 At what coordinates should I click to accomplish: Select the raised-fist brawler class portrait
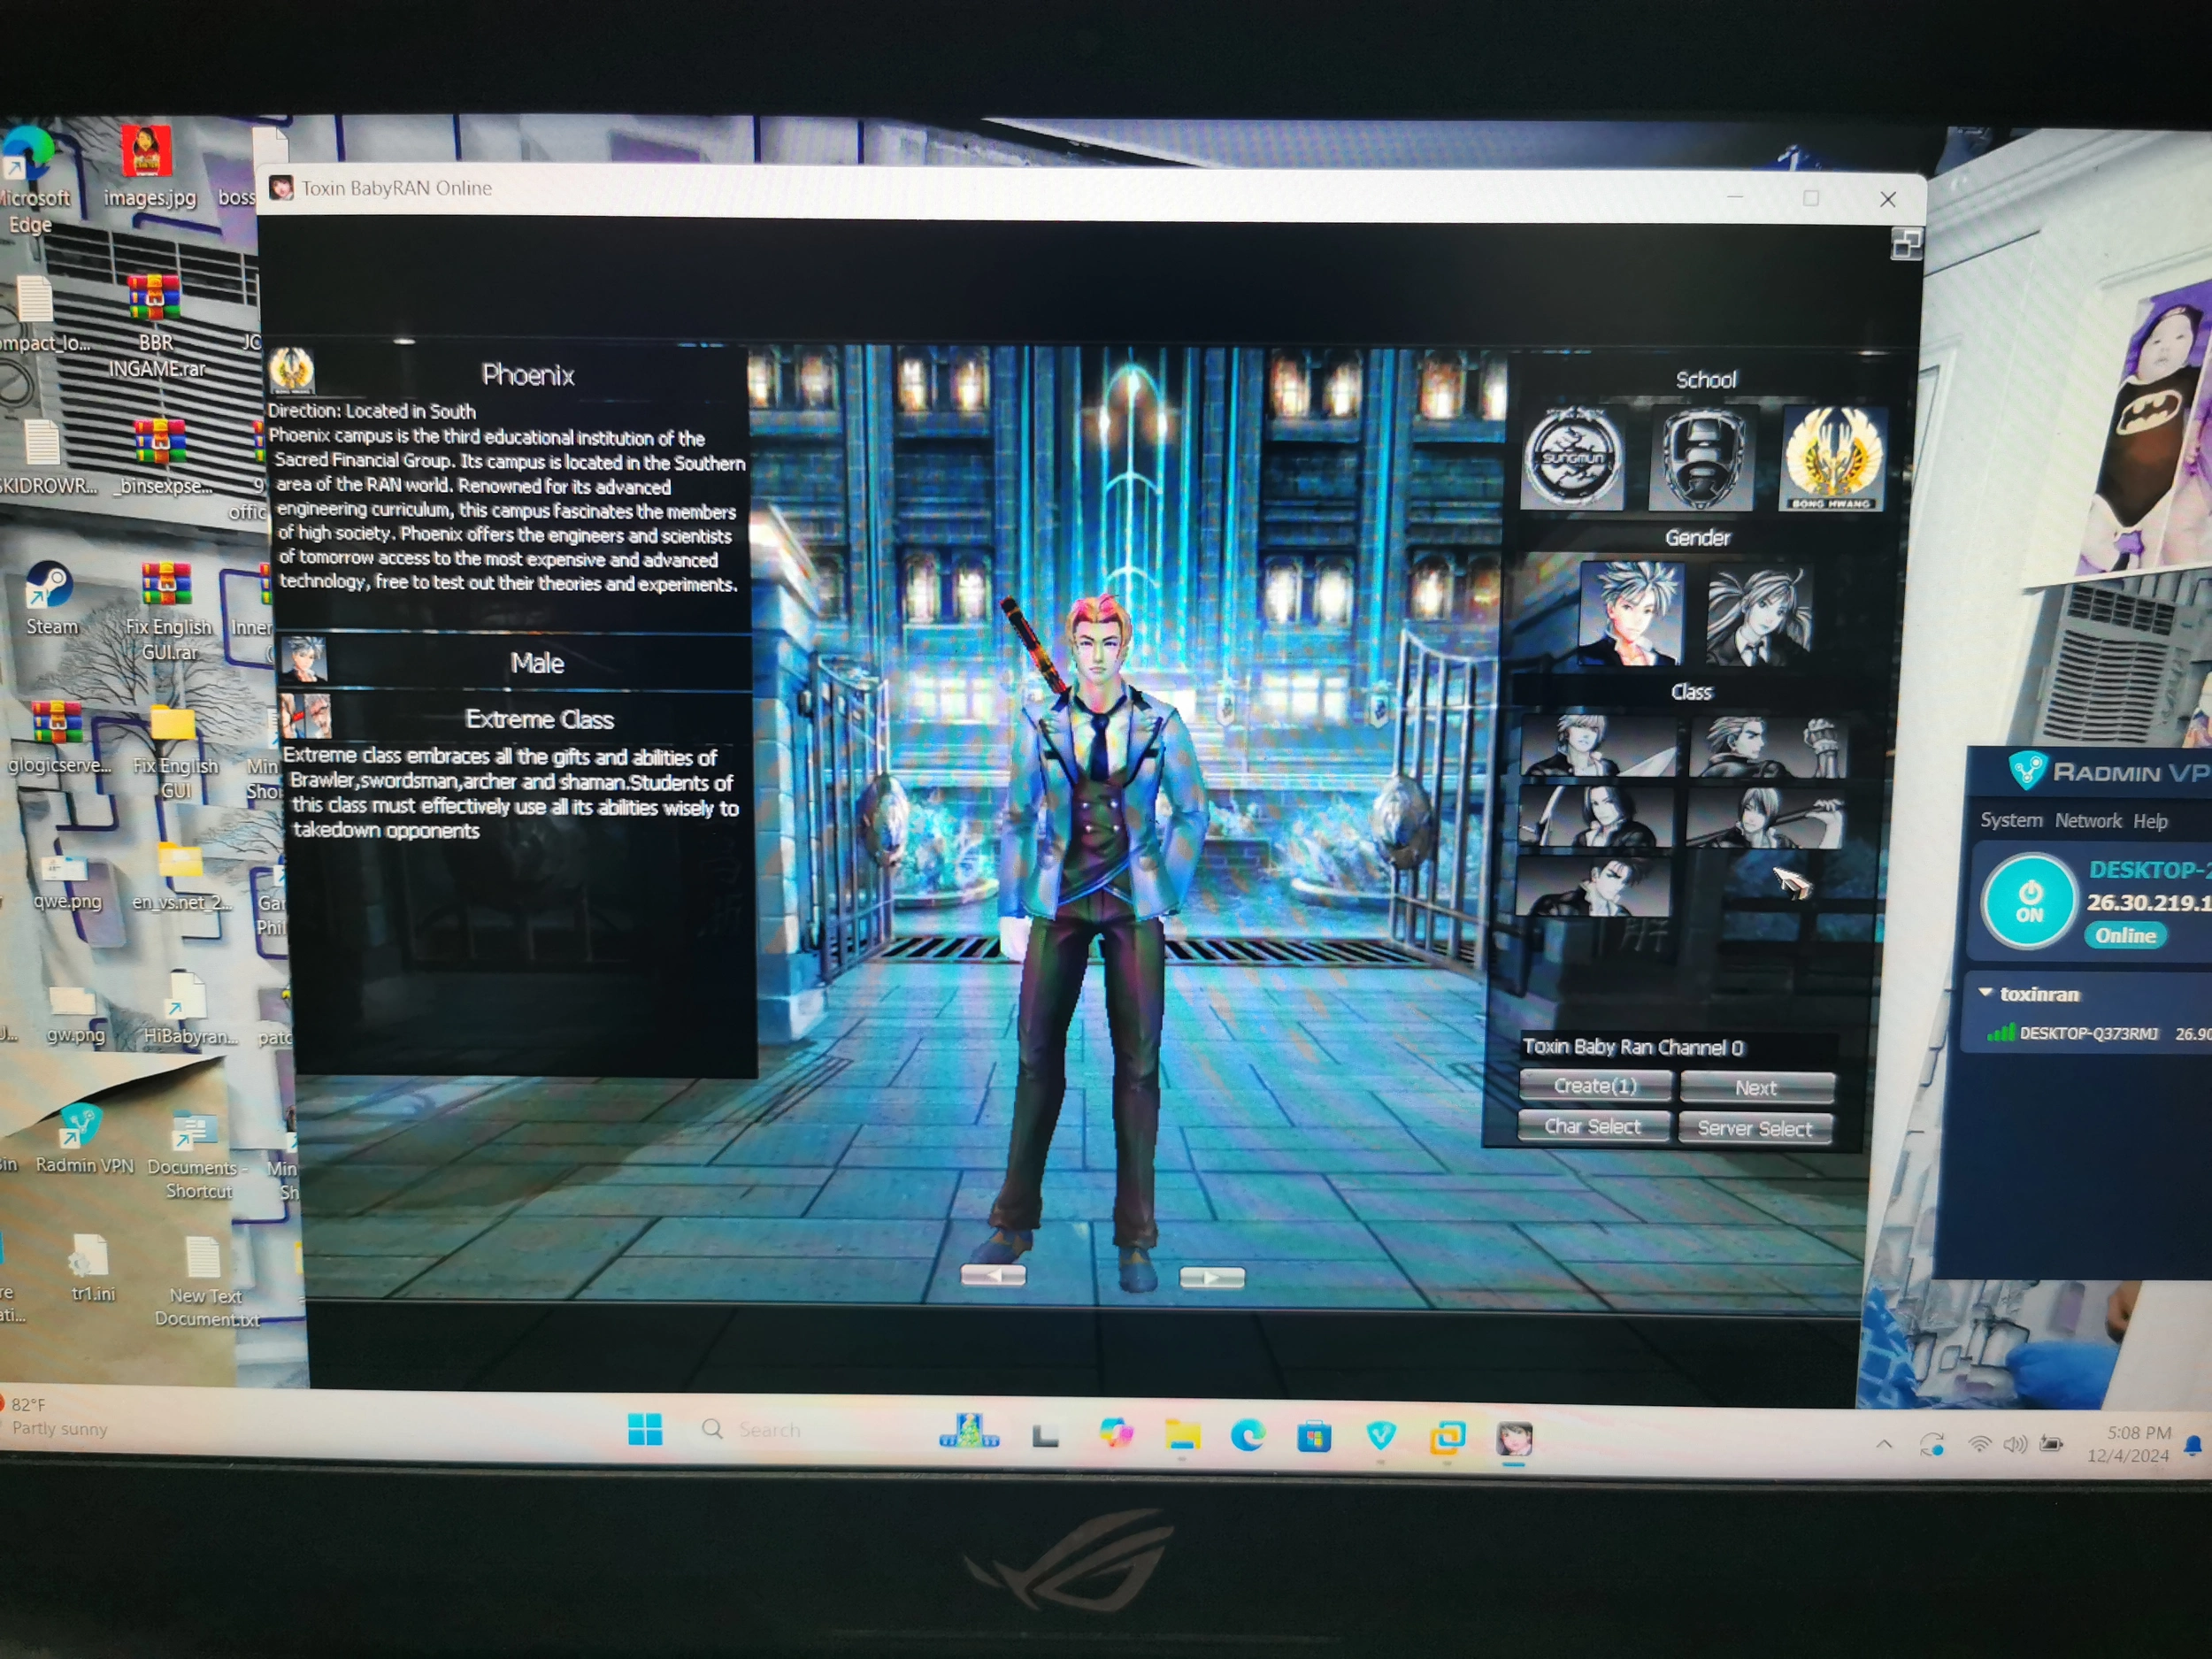click(x=1768, y=746)
